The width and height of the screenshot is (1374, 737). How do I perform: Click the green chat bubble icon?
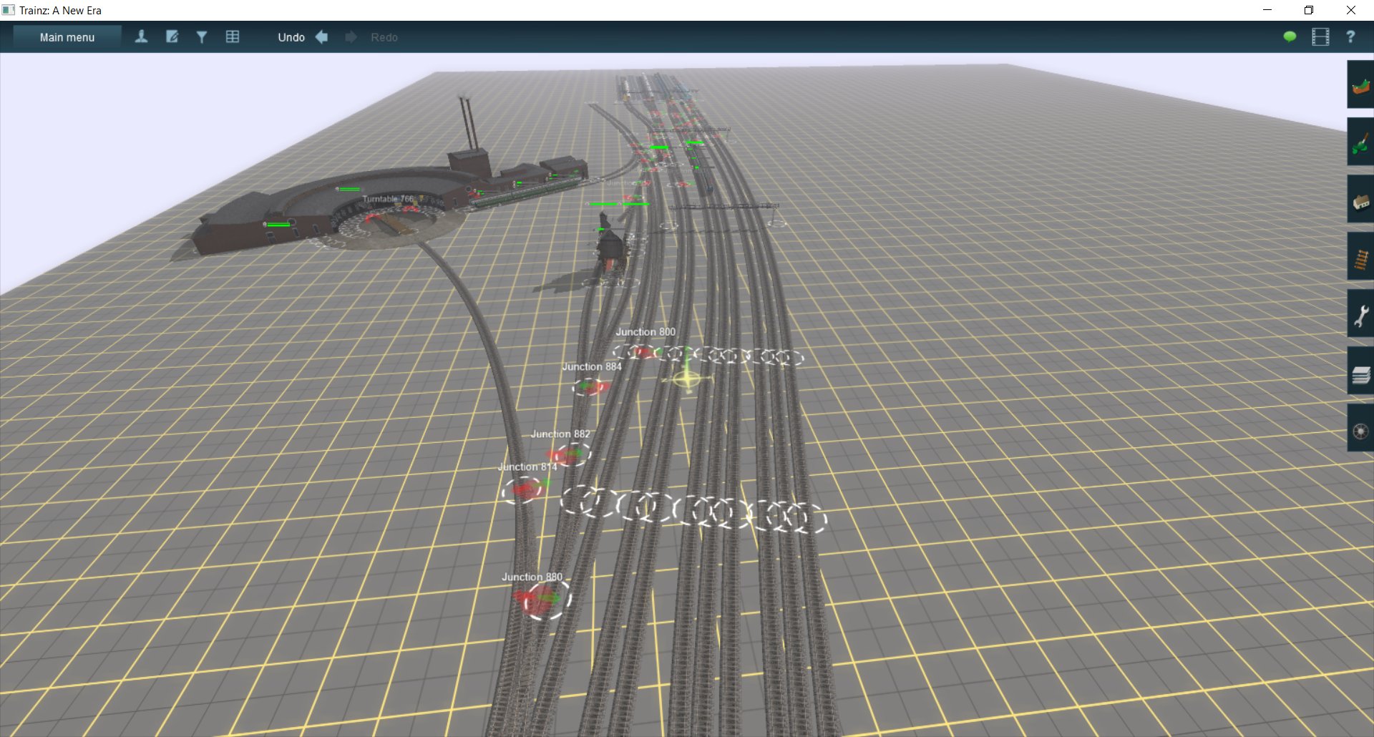tap(1290, 36)
